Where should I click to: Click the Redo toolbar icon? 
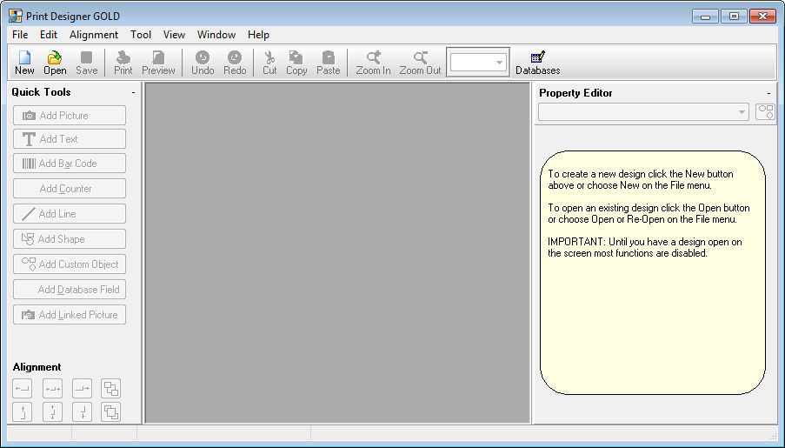[235, 64]
